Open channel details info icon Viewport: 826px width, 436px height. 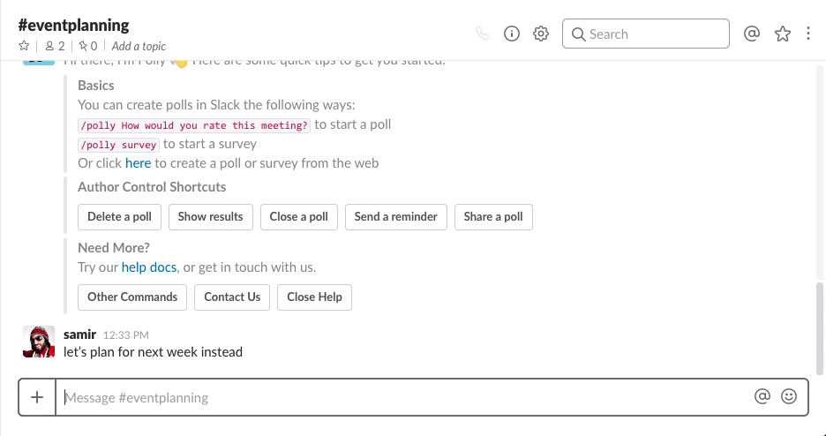(512, 34)
